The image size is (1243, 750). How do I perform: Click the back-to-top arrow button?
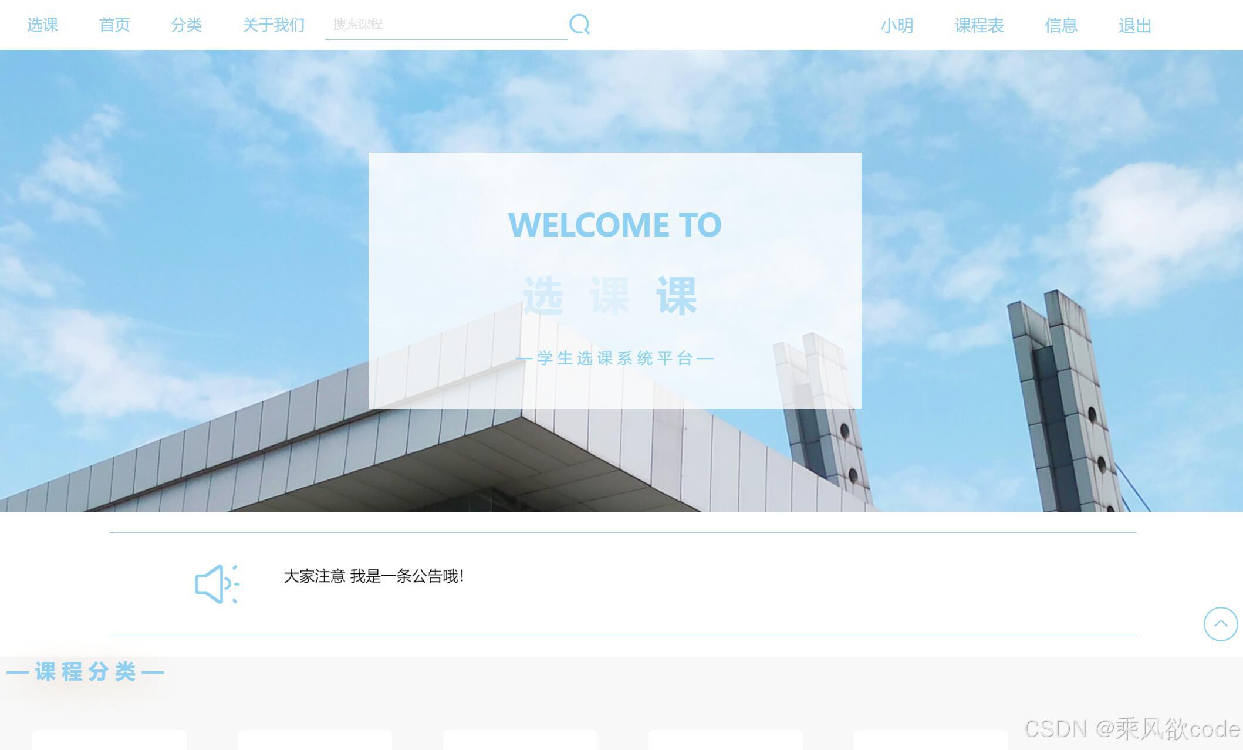pyautogui.click(x=1220, y=624)
